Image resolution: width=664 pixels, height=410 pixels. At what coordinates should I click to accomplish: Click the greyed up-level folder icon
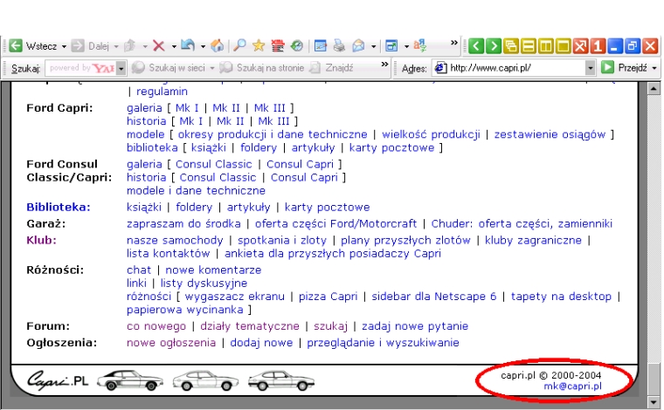[130, 45]
